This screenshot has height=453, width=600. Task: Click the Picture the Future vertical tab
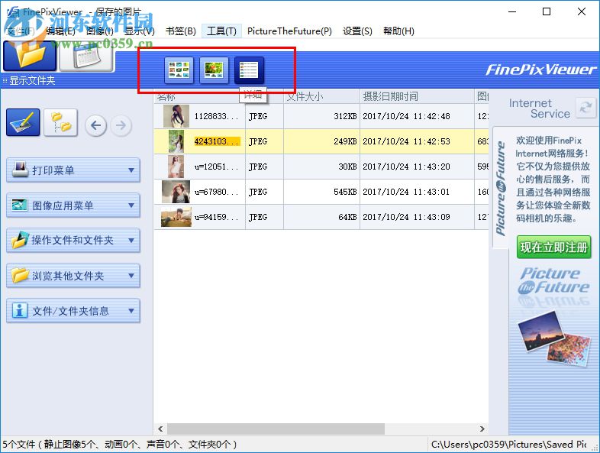501,188
